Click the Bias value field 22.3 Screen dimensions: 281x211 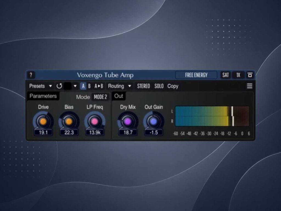(x=69, y=133)
